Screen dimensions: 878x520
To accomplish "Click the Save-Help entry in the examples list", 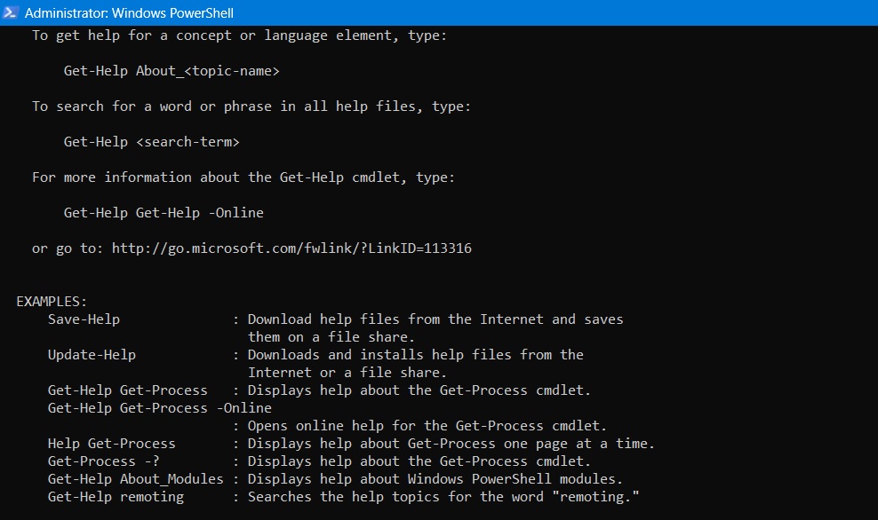I will tap(84, 319).
